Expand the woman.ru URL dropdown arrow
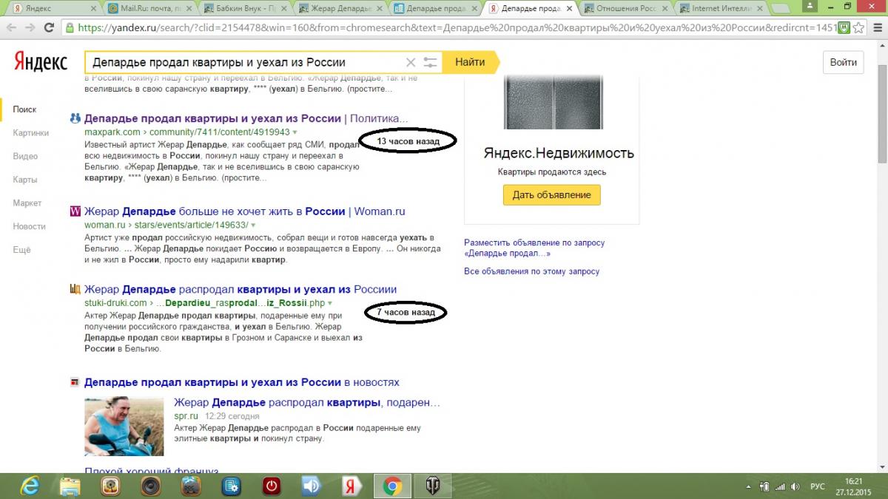The width and height of the screenshot is (888, 499). click(252, 225)
